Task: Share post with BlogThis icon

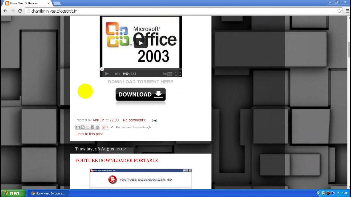Action: (83, 127)
